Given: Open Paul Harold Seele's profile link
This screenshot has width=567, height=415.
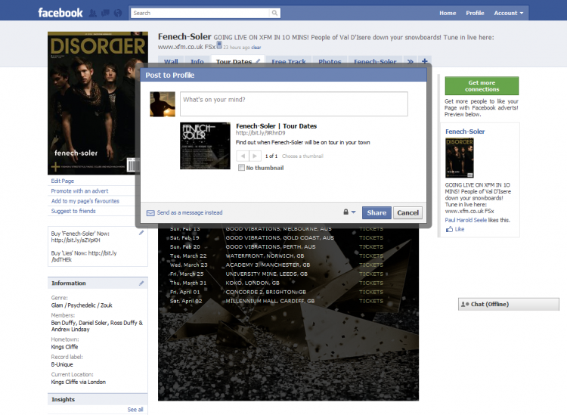Looking at the screenshot, I should (x=466, y=220).
